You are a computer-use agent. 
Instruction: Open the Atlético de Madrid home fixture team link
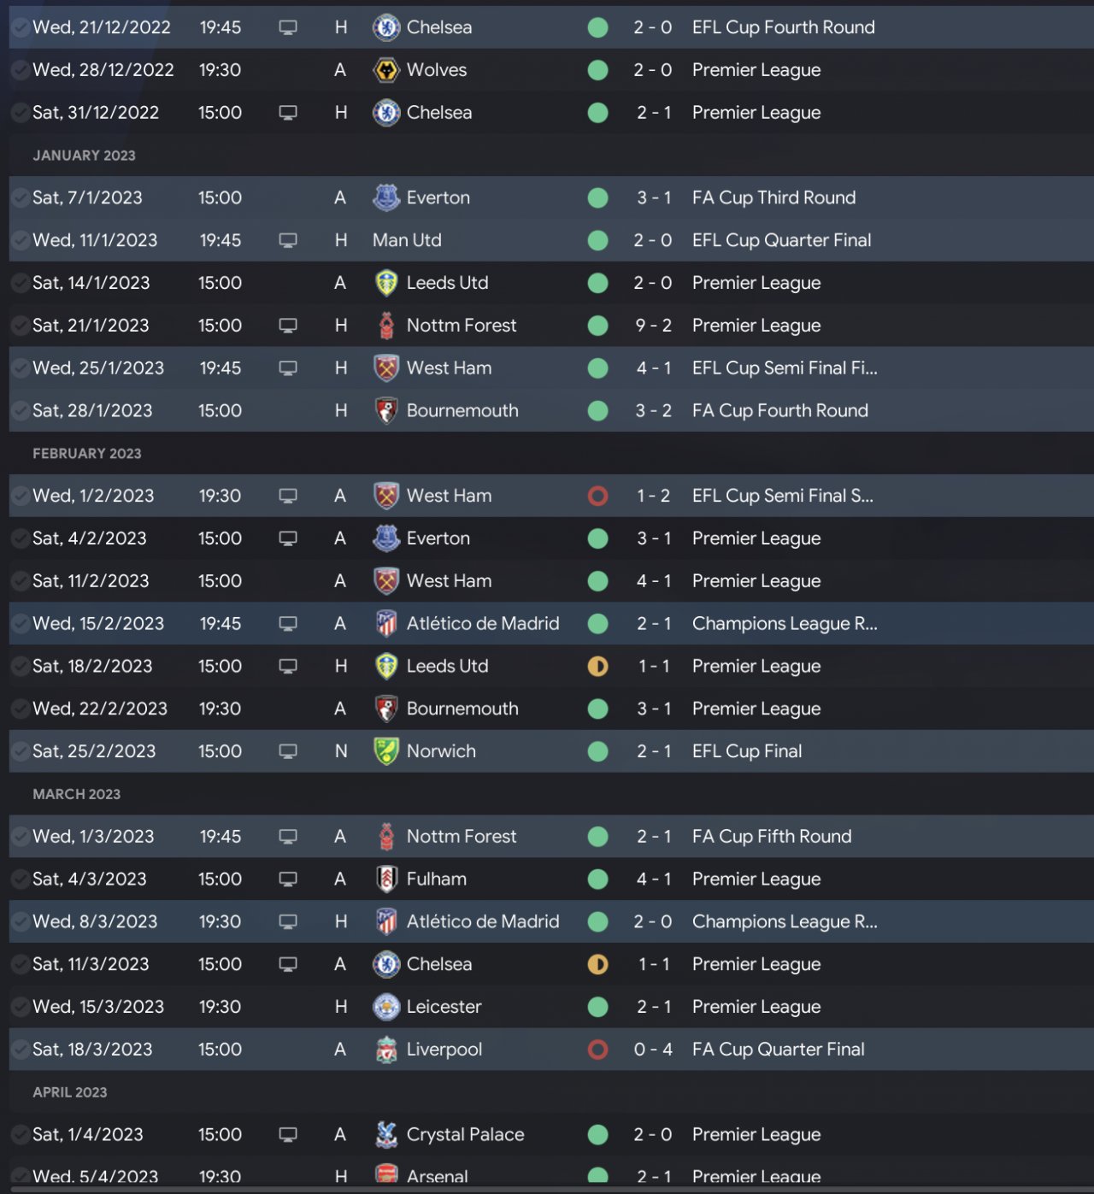(483, 921)
